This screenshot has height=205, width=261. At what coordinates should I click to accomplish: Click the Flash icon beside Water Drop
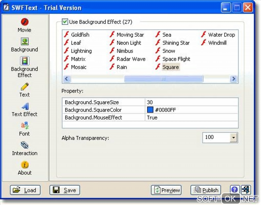(x=204, y=35)
